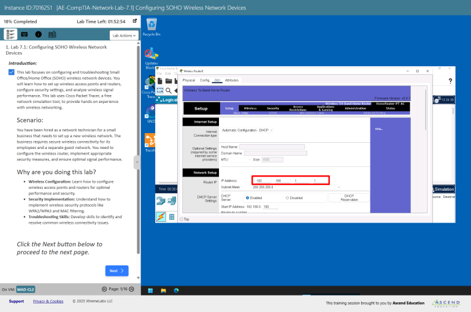
Task: Click the Network Devices category icon
Action: [161, 200]
